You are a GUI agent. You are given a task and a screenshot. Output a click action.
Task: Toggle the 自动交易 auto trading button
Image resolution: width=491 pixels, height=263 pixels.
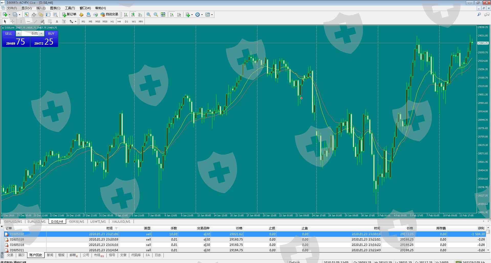tap(110, 15)
